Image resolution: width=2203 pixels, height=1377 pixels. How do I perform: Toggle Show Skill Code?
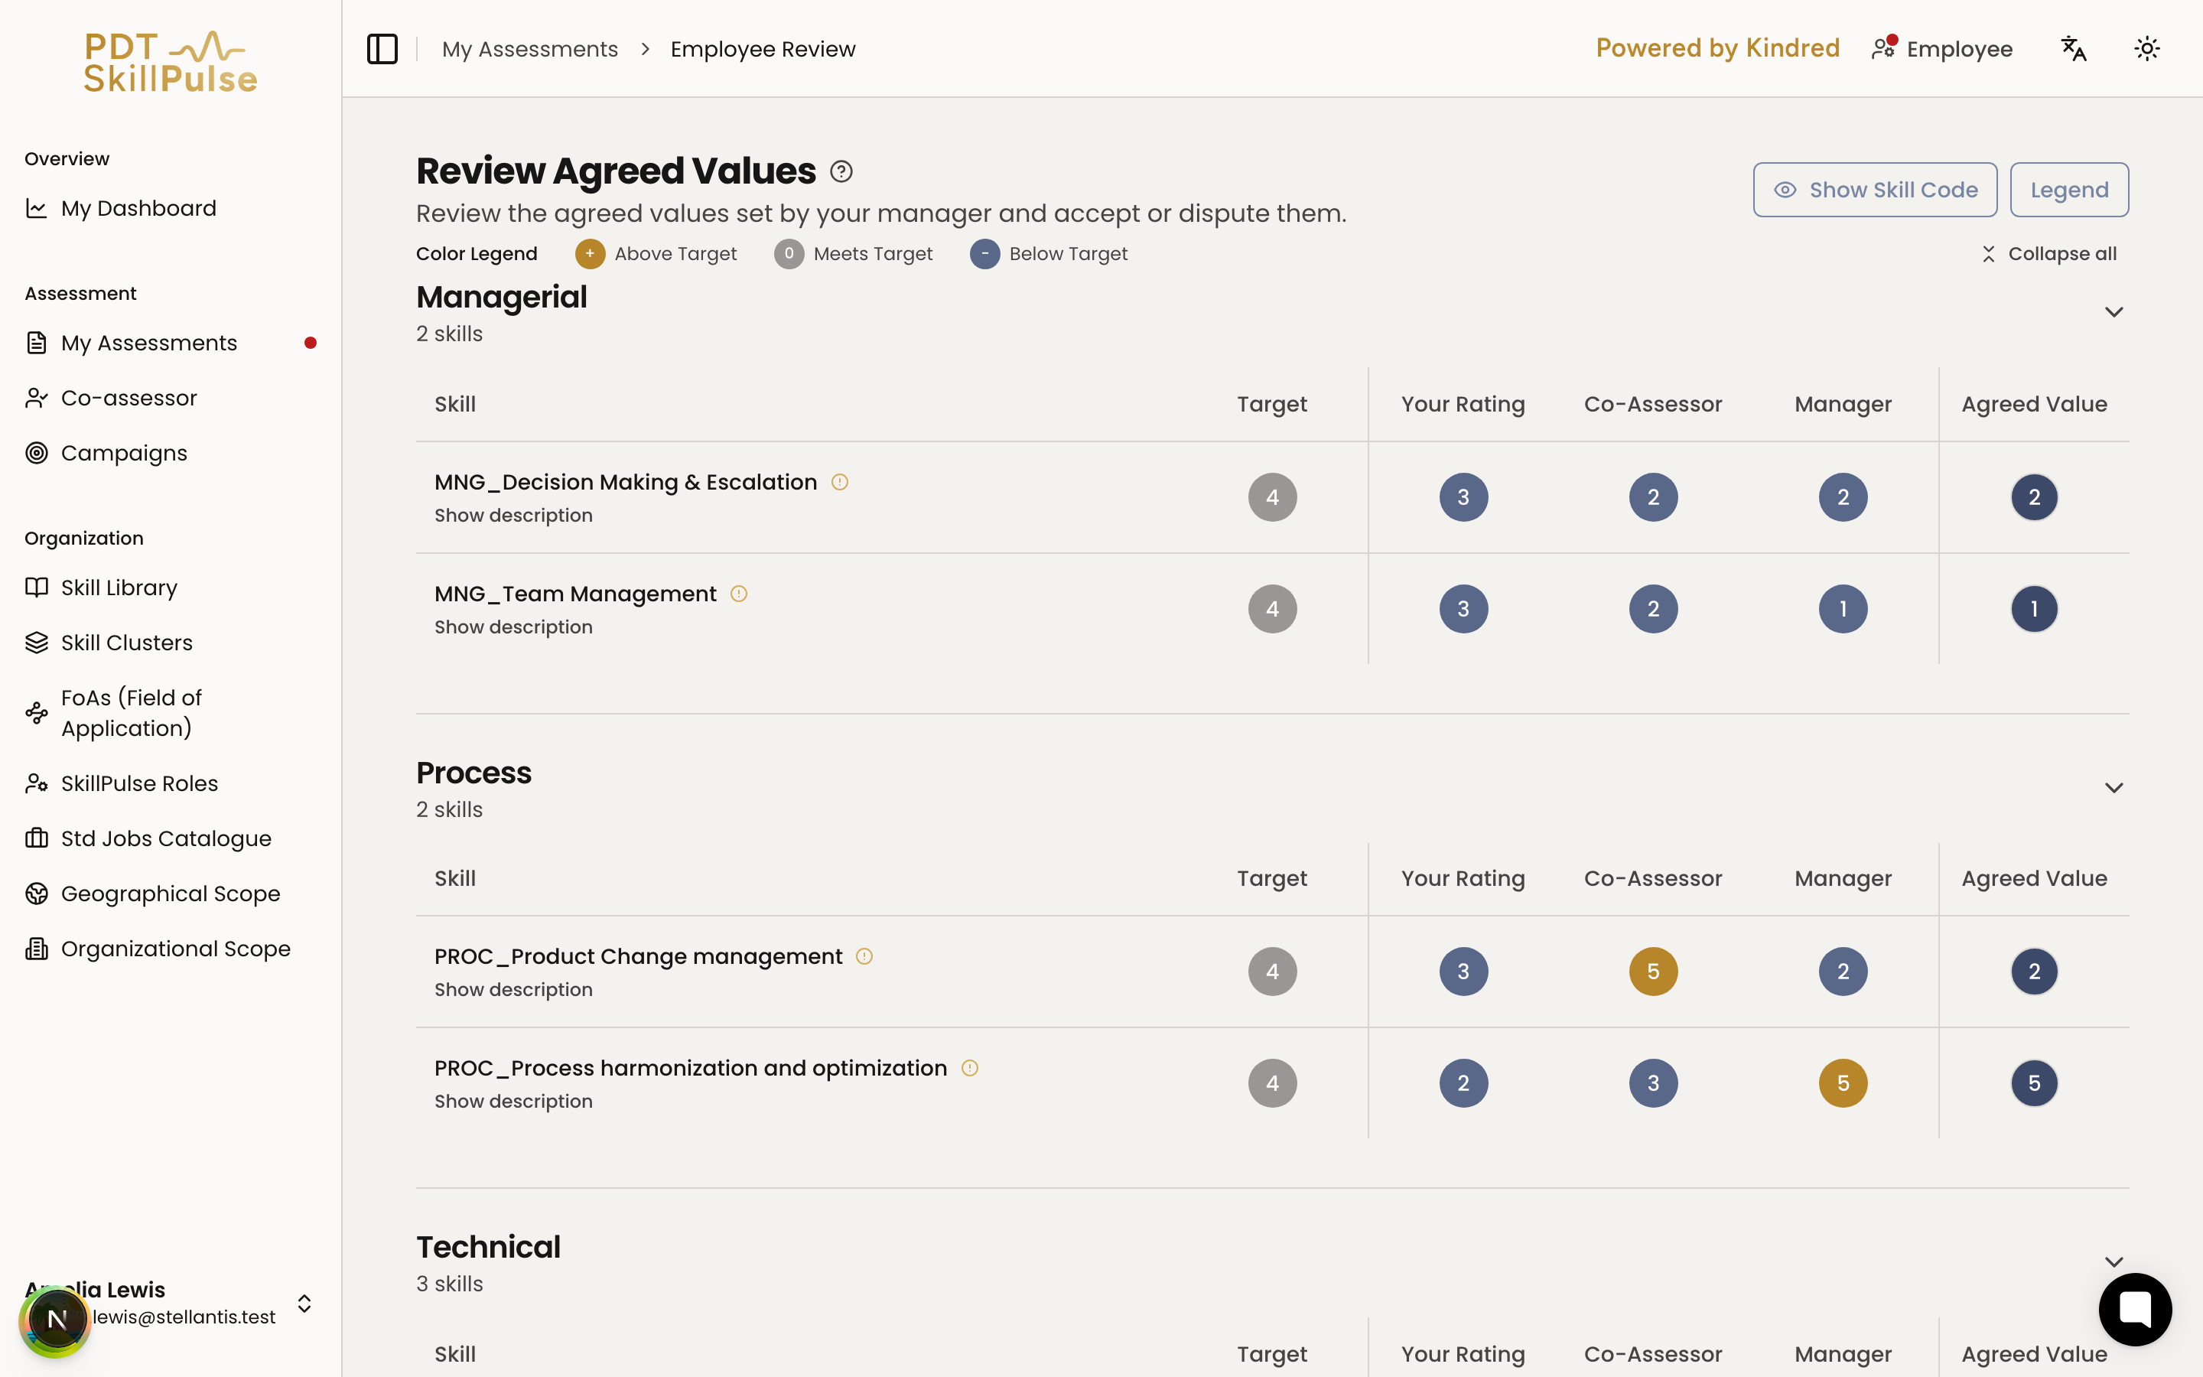click(1876, 190)
